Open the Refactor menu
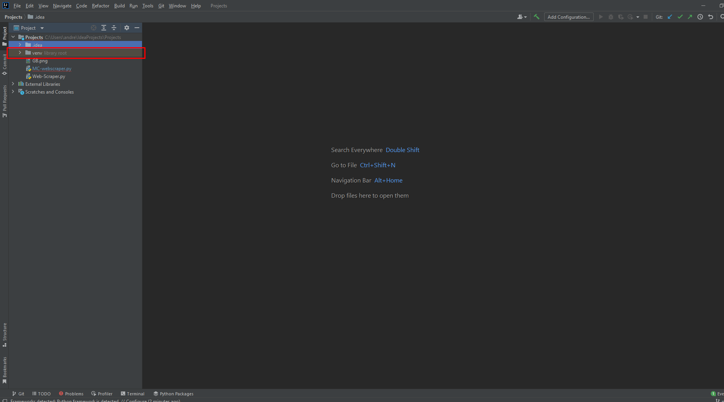Screen dimensions: 724x402 tap(101, 6)
